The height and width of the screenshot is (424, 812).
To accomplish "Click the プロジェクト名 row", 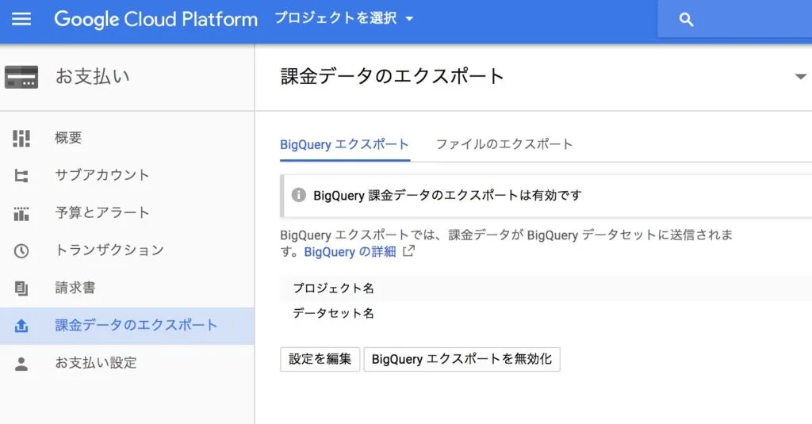I will (x=546, y=288).
